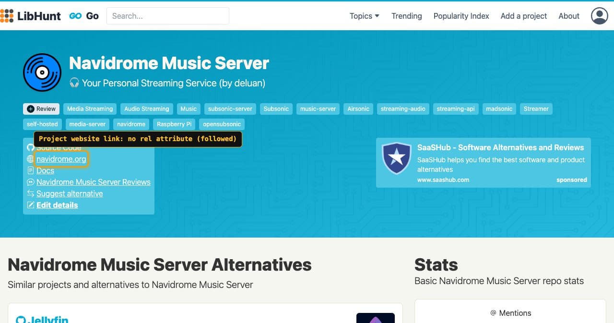614x323 pixels.
Task: Open the media-server tag
Action: coord(87,124)
